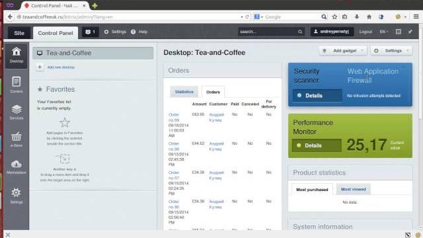Click the notifications icon showing 1
Image resolution: width=423 pixels, height=238 pixels.
[90, 32]
